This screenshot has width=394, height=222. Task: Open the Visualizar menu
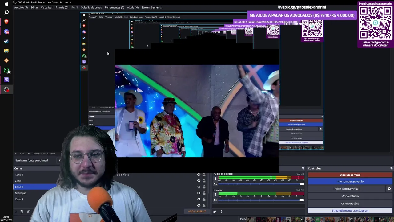47,7
